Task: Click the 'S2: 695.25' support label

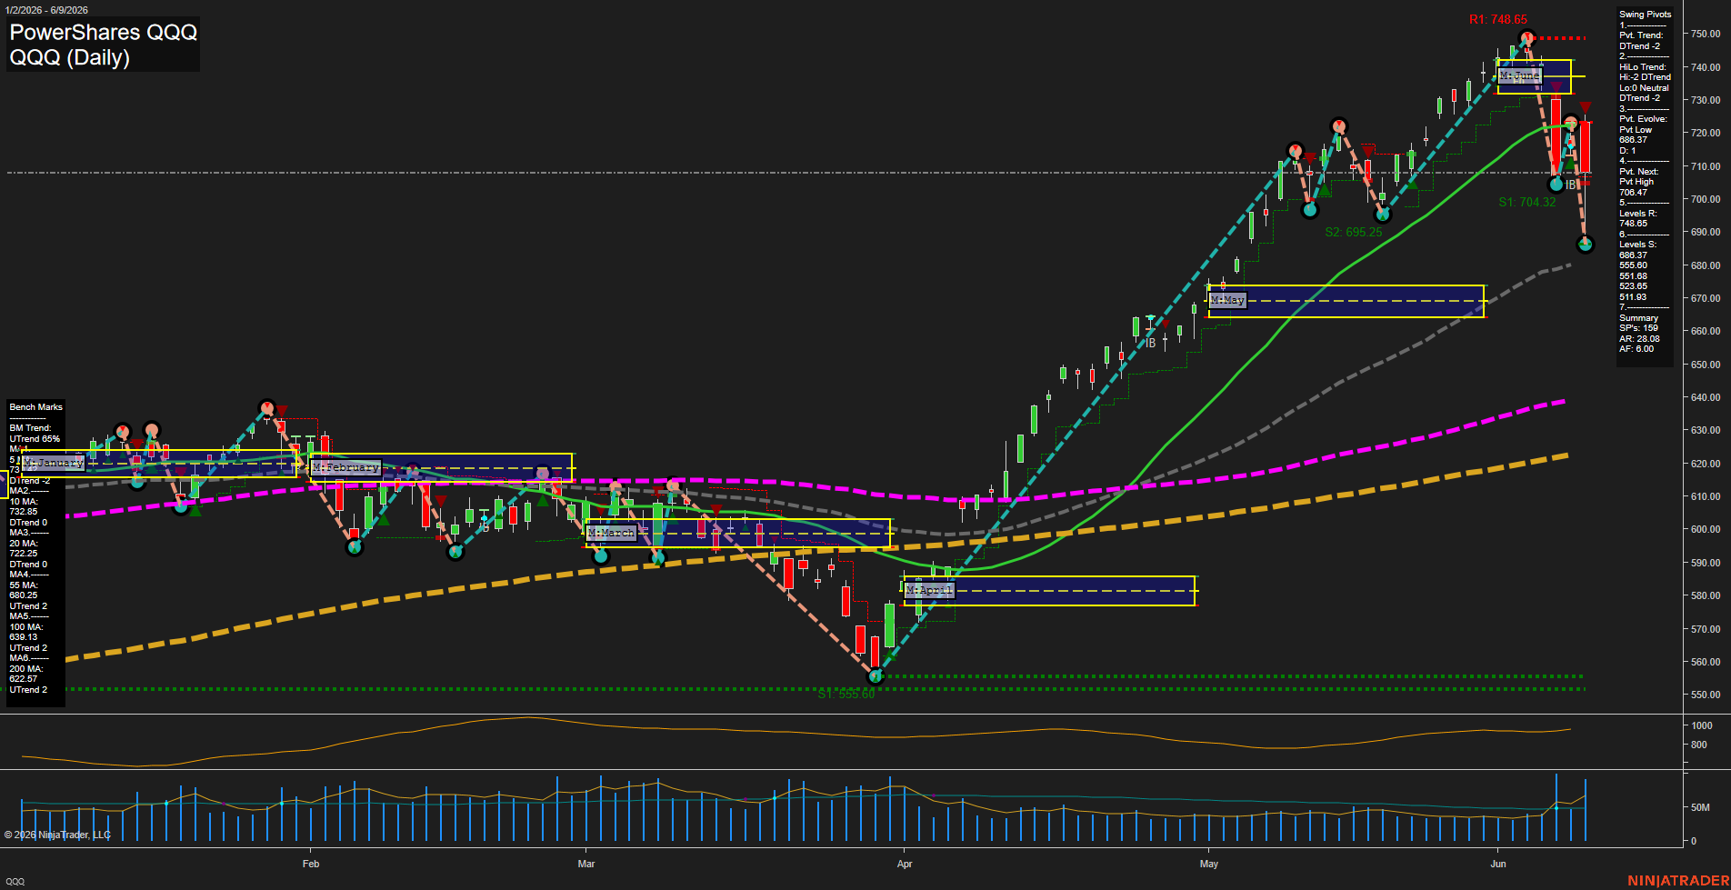Action: coord(1353,232)
